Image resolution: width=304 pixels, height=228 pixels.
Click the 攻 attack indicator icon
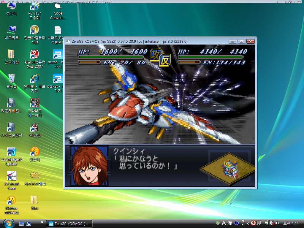click(155, 55)
